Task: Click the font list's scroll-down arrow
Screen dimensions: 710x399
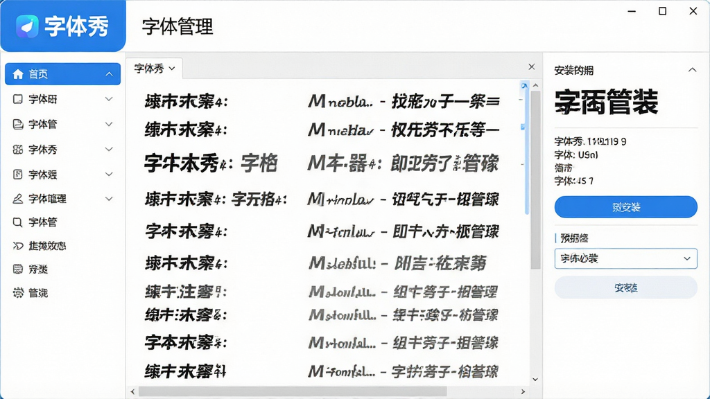Action: coord(536,380)
